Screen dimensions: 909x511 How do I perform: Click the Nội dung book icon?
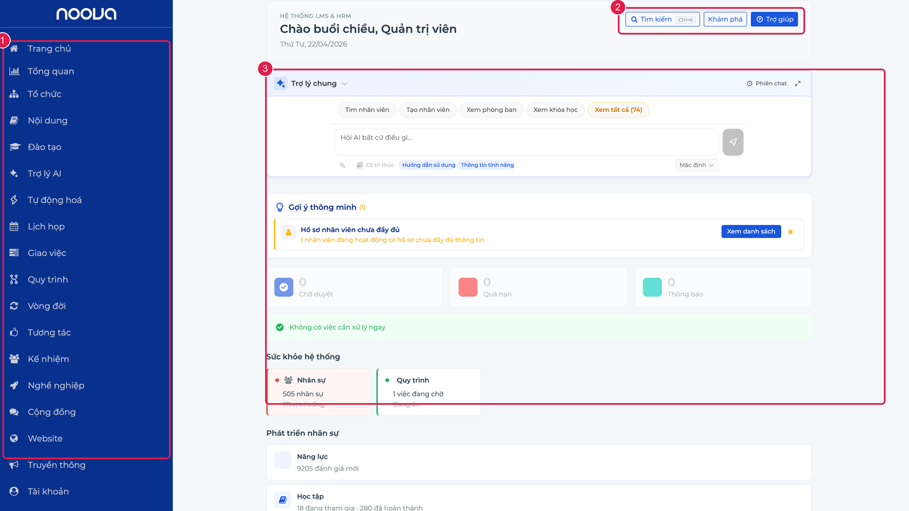pyautogui.click(x=14, y=120)
